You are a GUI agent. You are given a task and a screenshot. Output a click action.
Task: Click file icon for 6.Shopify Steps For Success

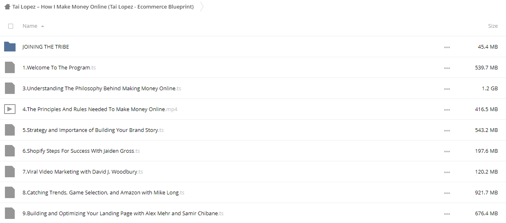[x=10, y=151]
